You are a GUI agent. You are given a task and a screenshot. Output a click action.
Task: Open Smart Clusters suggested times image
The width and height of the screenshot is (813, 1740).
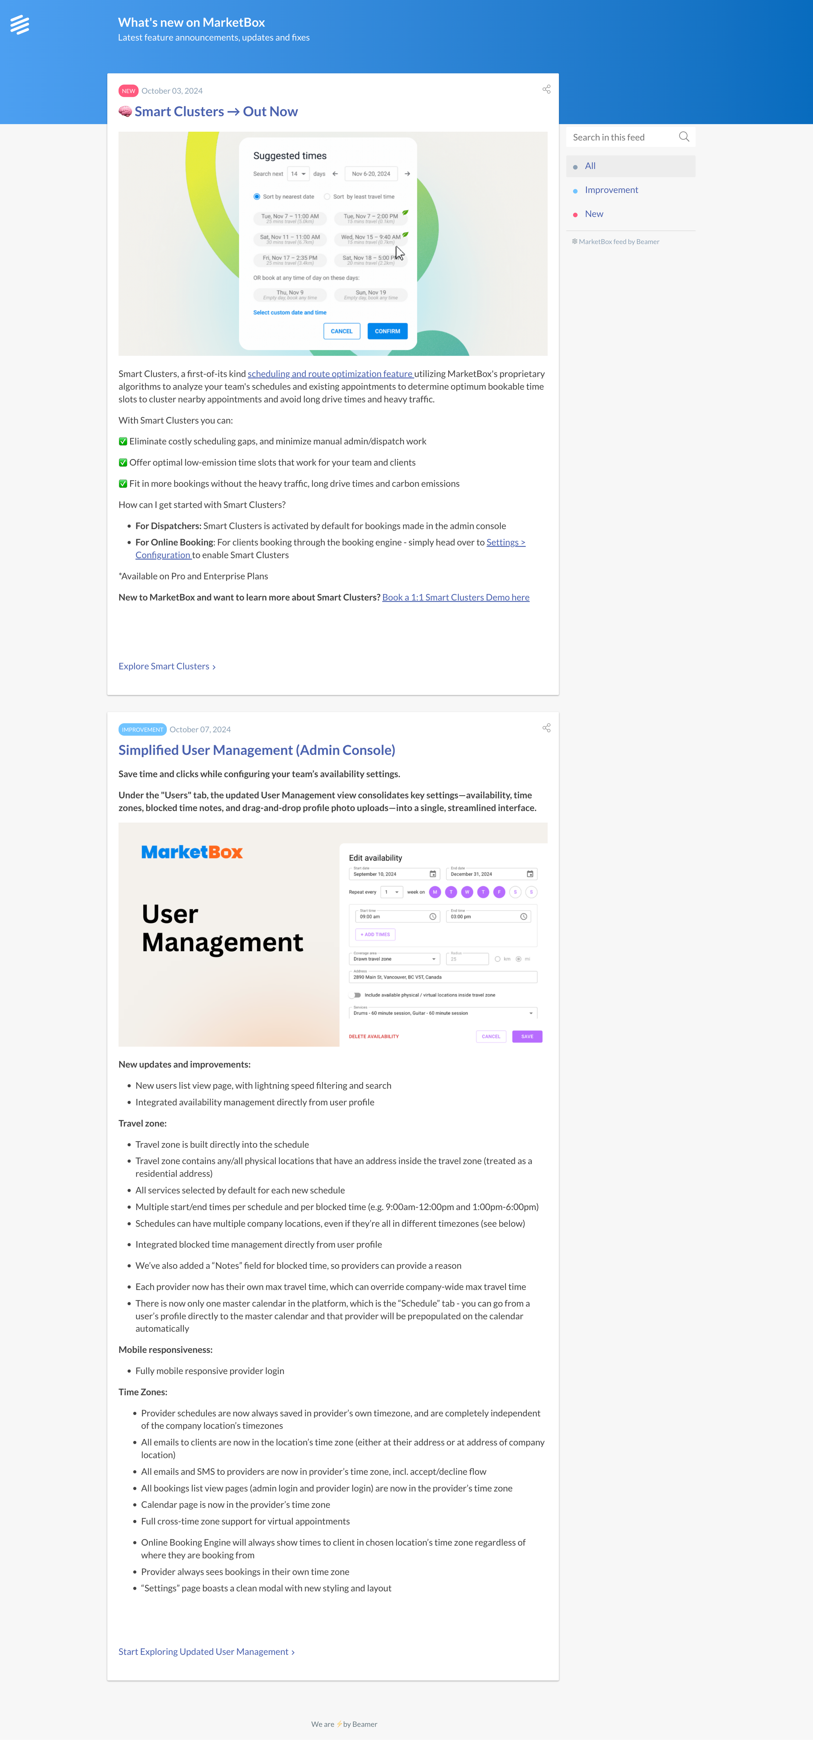332,244
